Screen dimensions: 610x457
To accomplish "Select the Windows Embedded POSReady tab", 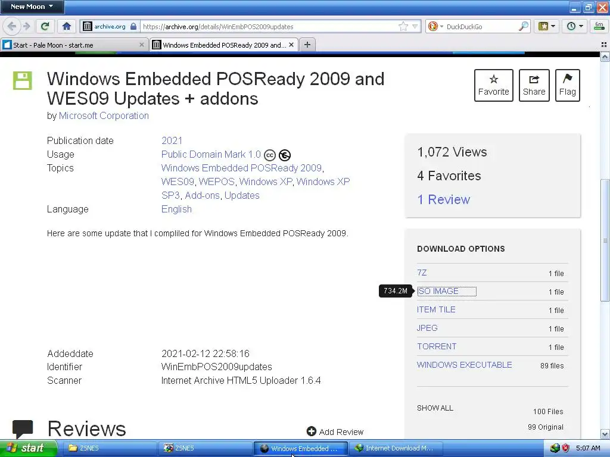I will [x=224, y=45].
